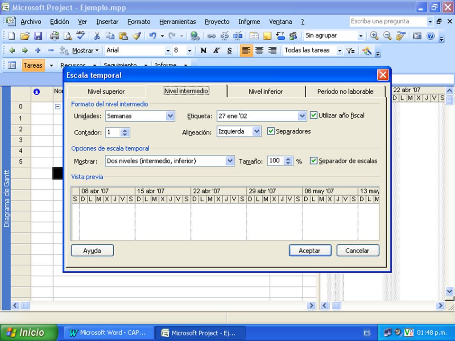Click the Contador spinner arrows
The height and width of the screenshot is (341, 455).
pyautogui.click(x=125, y=133)
